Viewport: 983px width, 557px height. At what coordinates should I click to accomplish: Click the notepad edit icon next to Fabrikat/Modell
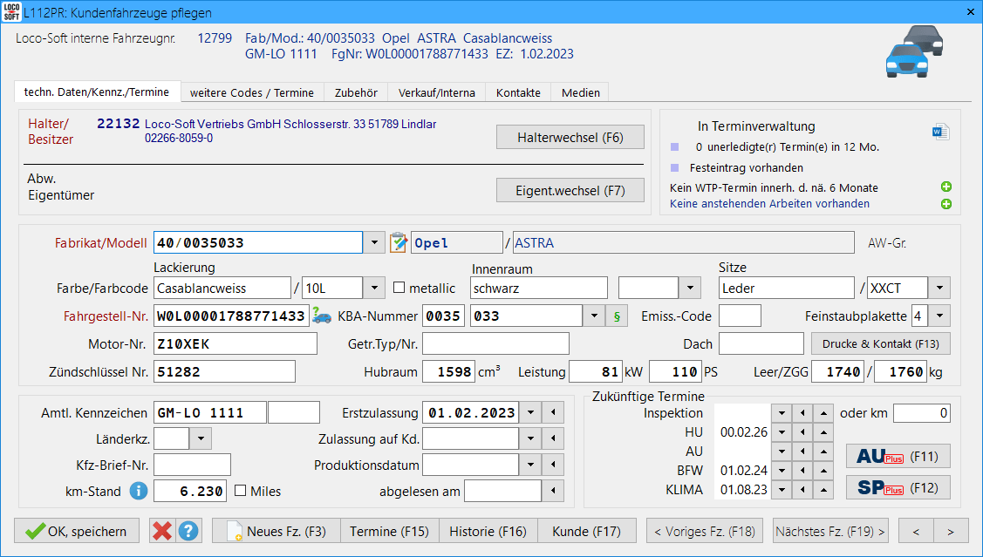pos(398,242)
